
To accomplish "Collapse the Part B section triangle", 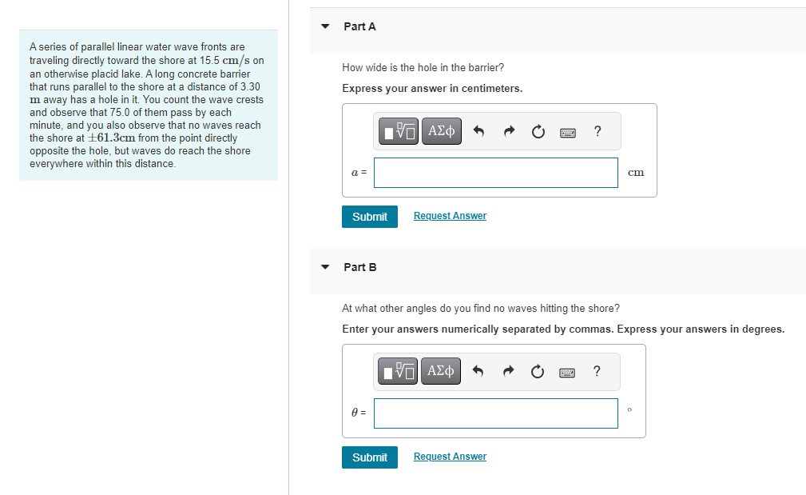I will coord(325,267).
